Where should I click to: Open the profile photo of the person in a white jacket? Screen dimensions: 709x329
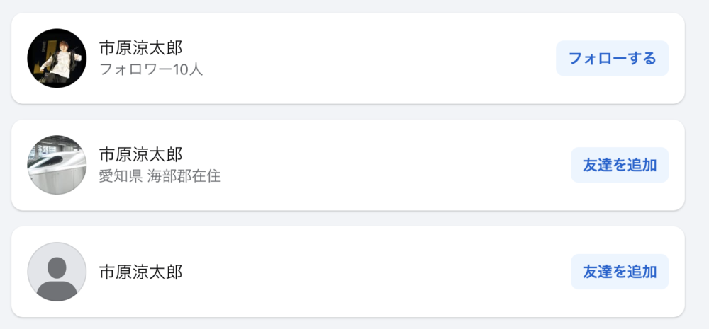[57, 58]
